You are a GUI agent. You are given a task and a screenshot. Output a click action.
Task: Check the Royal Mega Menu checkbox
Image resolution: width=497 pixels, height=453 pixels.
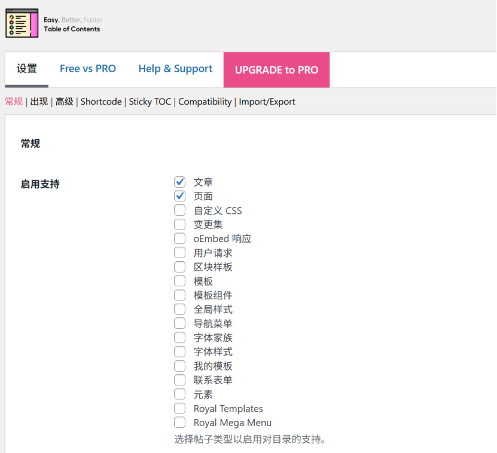click(179, 423)
